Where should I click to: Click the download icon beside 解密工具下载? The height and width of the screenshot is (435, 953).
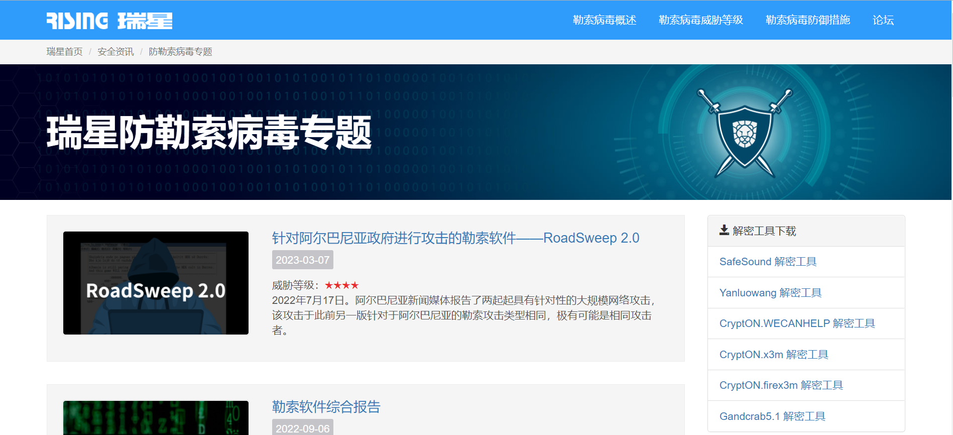point(724,230)
